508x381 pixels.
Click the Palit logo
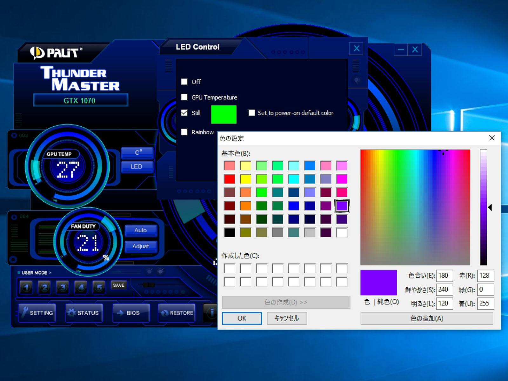point(56,52)
